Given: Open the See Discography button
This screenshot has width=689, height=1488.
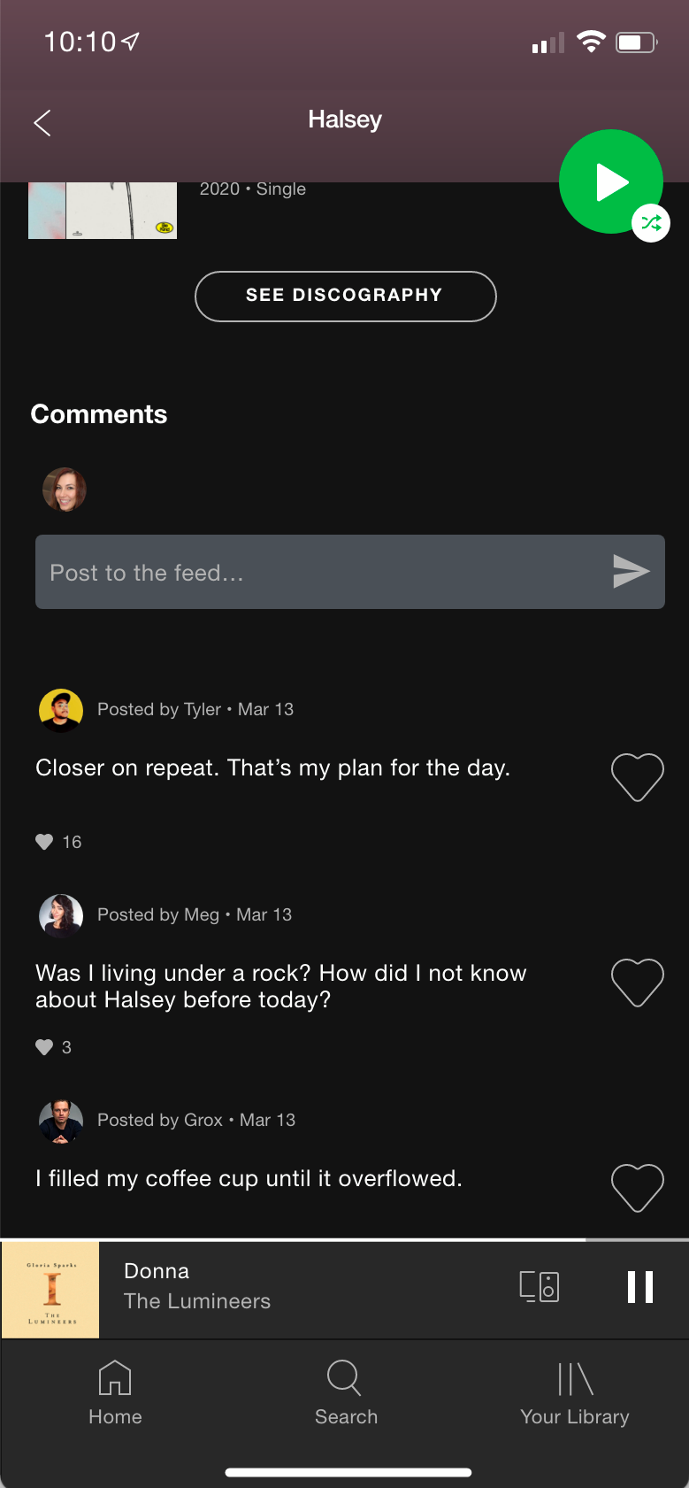Looking at the screenshot, I should (x=345, y=296).
